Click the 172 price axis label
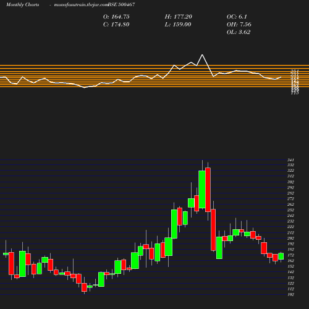This screenshot has height=309, width=309. coord(290,255)
